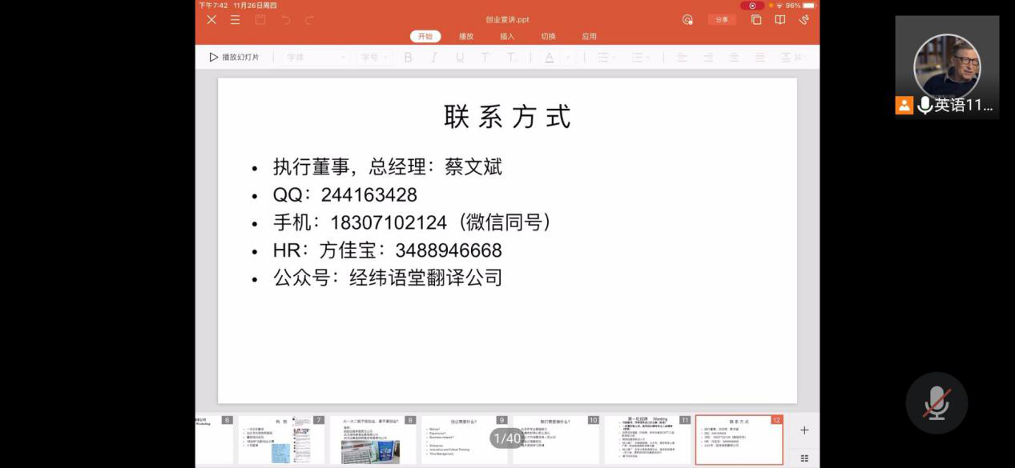This screenshot has width=1015, height=468.
Task: Unmute the microphone in meeting overlay
Action: (936, 404)
